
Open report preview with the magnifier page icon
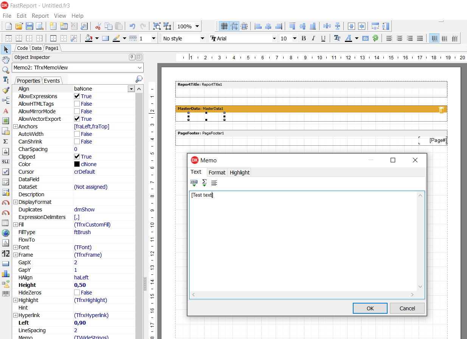(39, 26)
